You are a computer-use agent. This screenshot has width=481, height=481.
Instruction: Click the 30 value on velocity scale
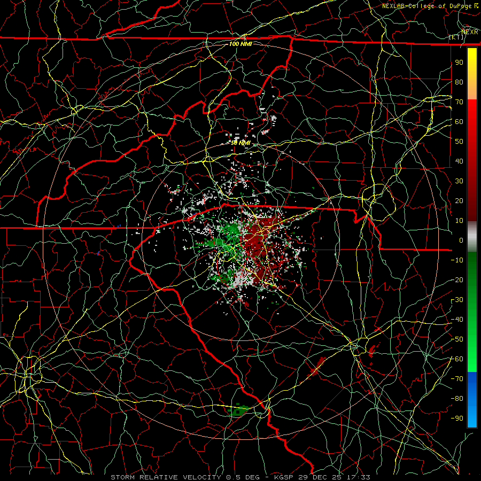point(459,181)
